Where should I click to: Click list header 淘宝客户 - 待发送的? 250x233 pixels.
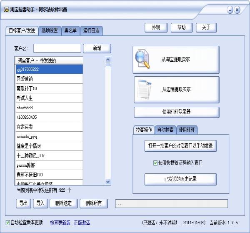click(x=50, y=60)
